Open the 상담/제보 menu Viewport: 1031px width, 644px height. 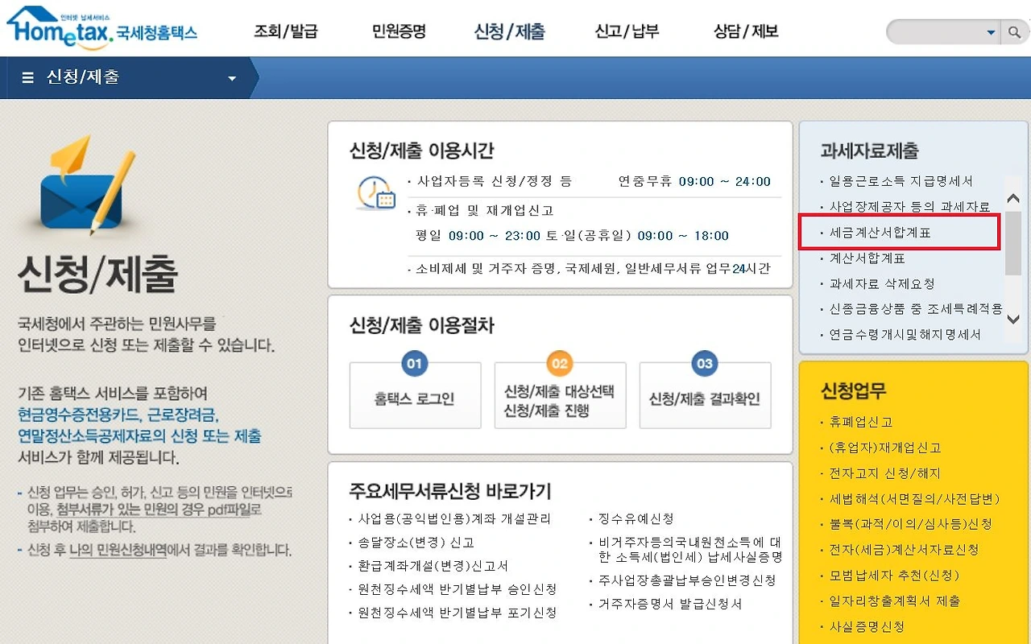tap(743, 29)
